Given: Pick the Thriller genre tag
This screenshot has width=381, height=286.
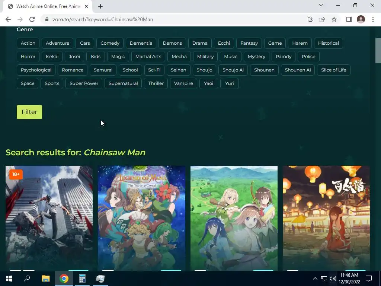Looking at the screenshot, I should pos(156,83).
